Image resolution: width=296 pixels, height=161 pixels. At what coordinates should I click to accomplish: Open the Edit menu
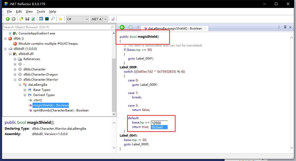[19, 12]
